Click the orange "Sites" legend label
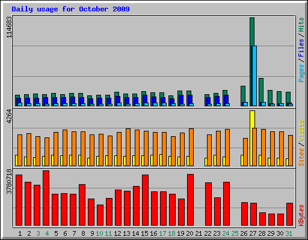This screenshot has width=308, height=240. [301, 157]
